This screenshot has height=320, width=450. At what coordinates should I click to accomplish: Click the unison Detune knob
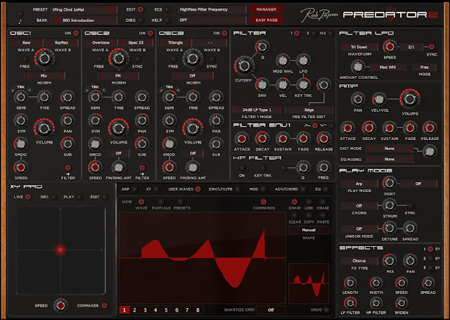click(389, 228)
